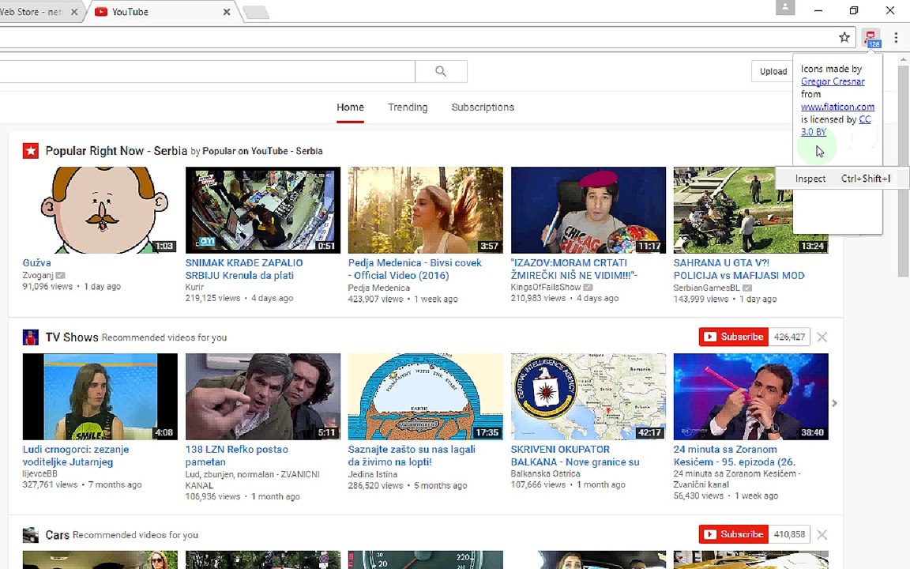Open Pedja Medenica - Bivsi covek title
Viewport: 910px width, 569px height.
pos(415,269)
